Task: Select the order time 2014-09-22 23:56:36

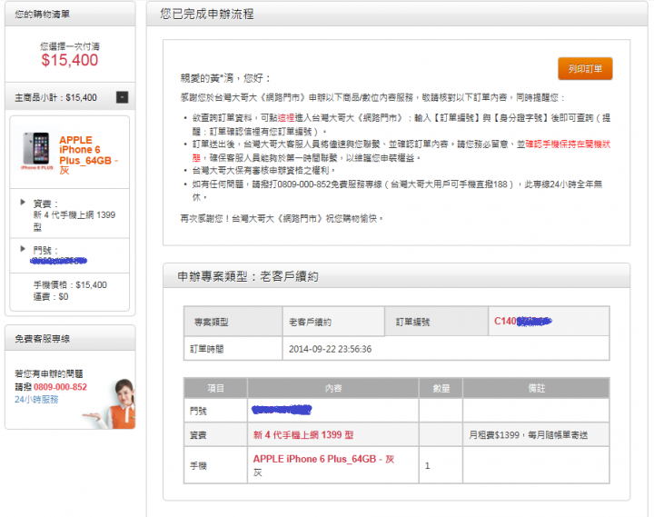Action: click(330, 349)
